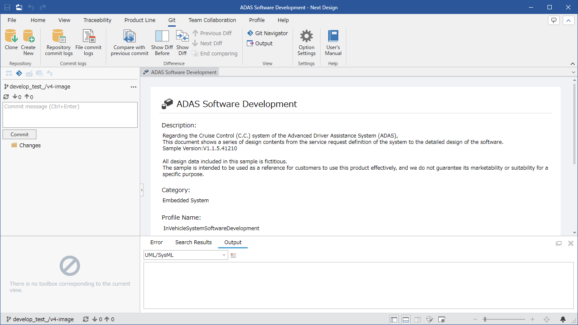Switch to the Traceability ribbon tab

[97, 20]
